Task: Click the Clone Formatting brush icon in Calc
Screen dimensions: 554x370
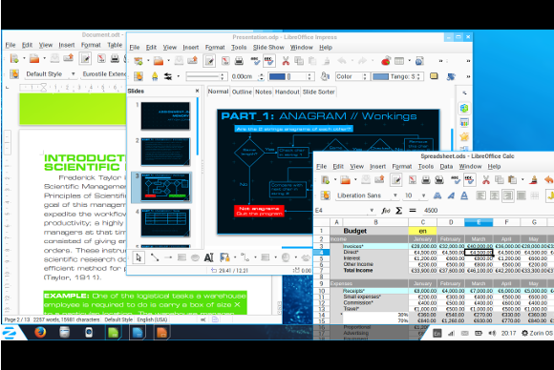Action: point(534,180)
